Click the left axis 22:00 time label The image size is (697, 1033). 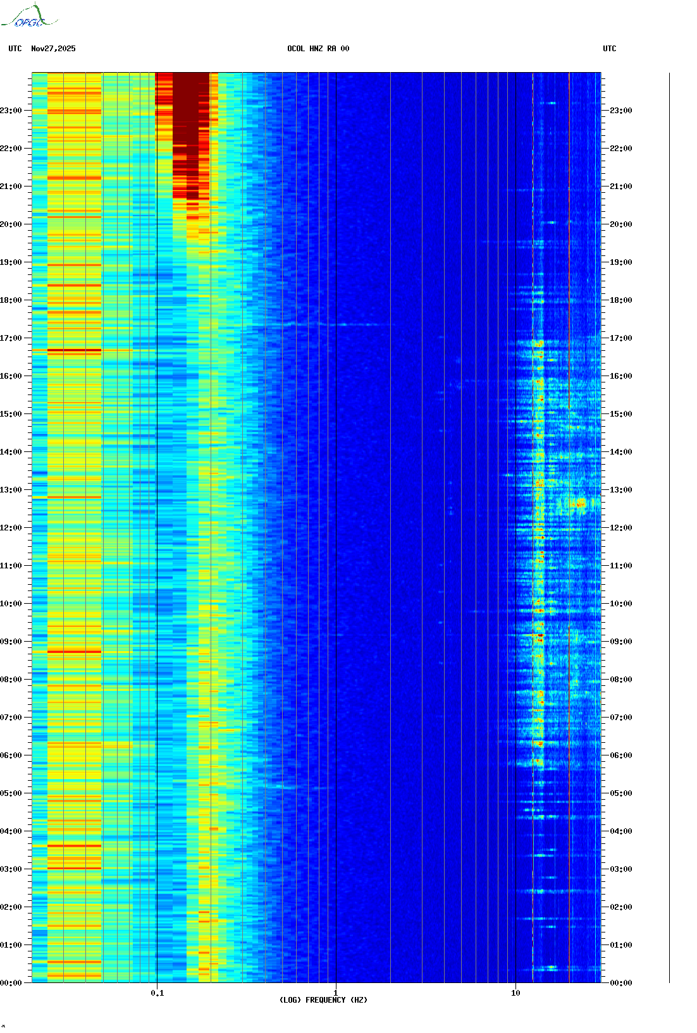pos(11,149)
